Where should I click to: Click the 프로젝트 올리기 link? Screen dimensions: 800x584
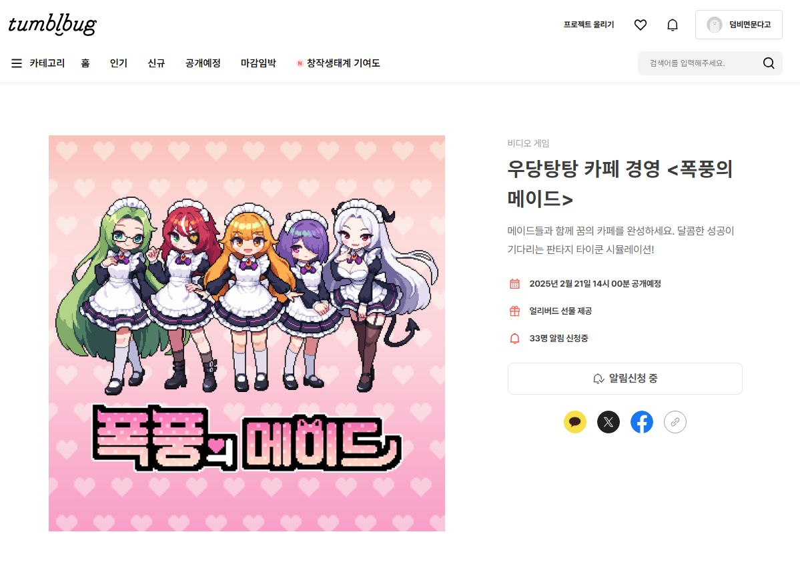588,25
